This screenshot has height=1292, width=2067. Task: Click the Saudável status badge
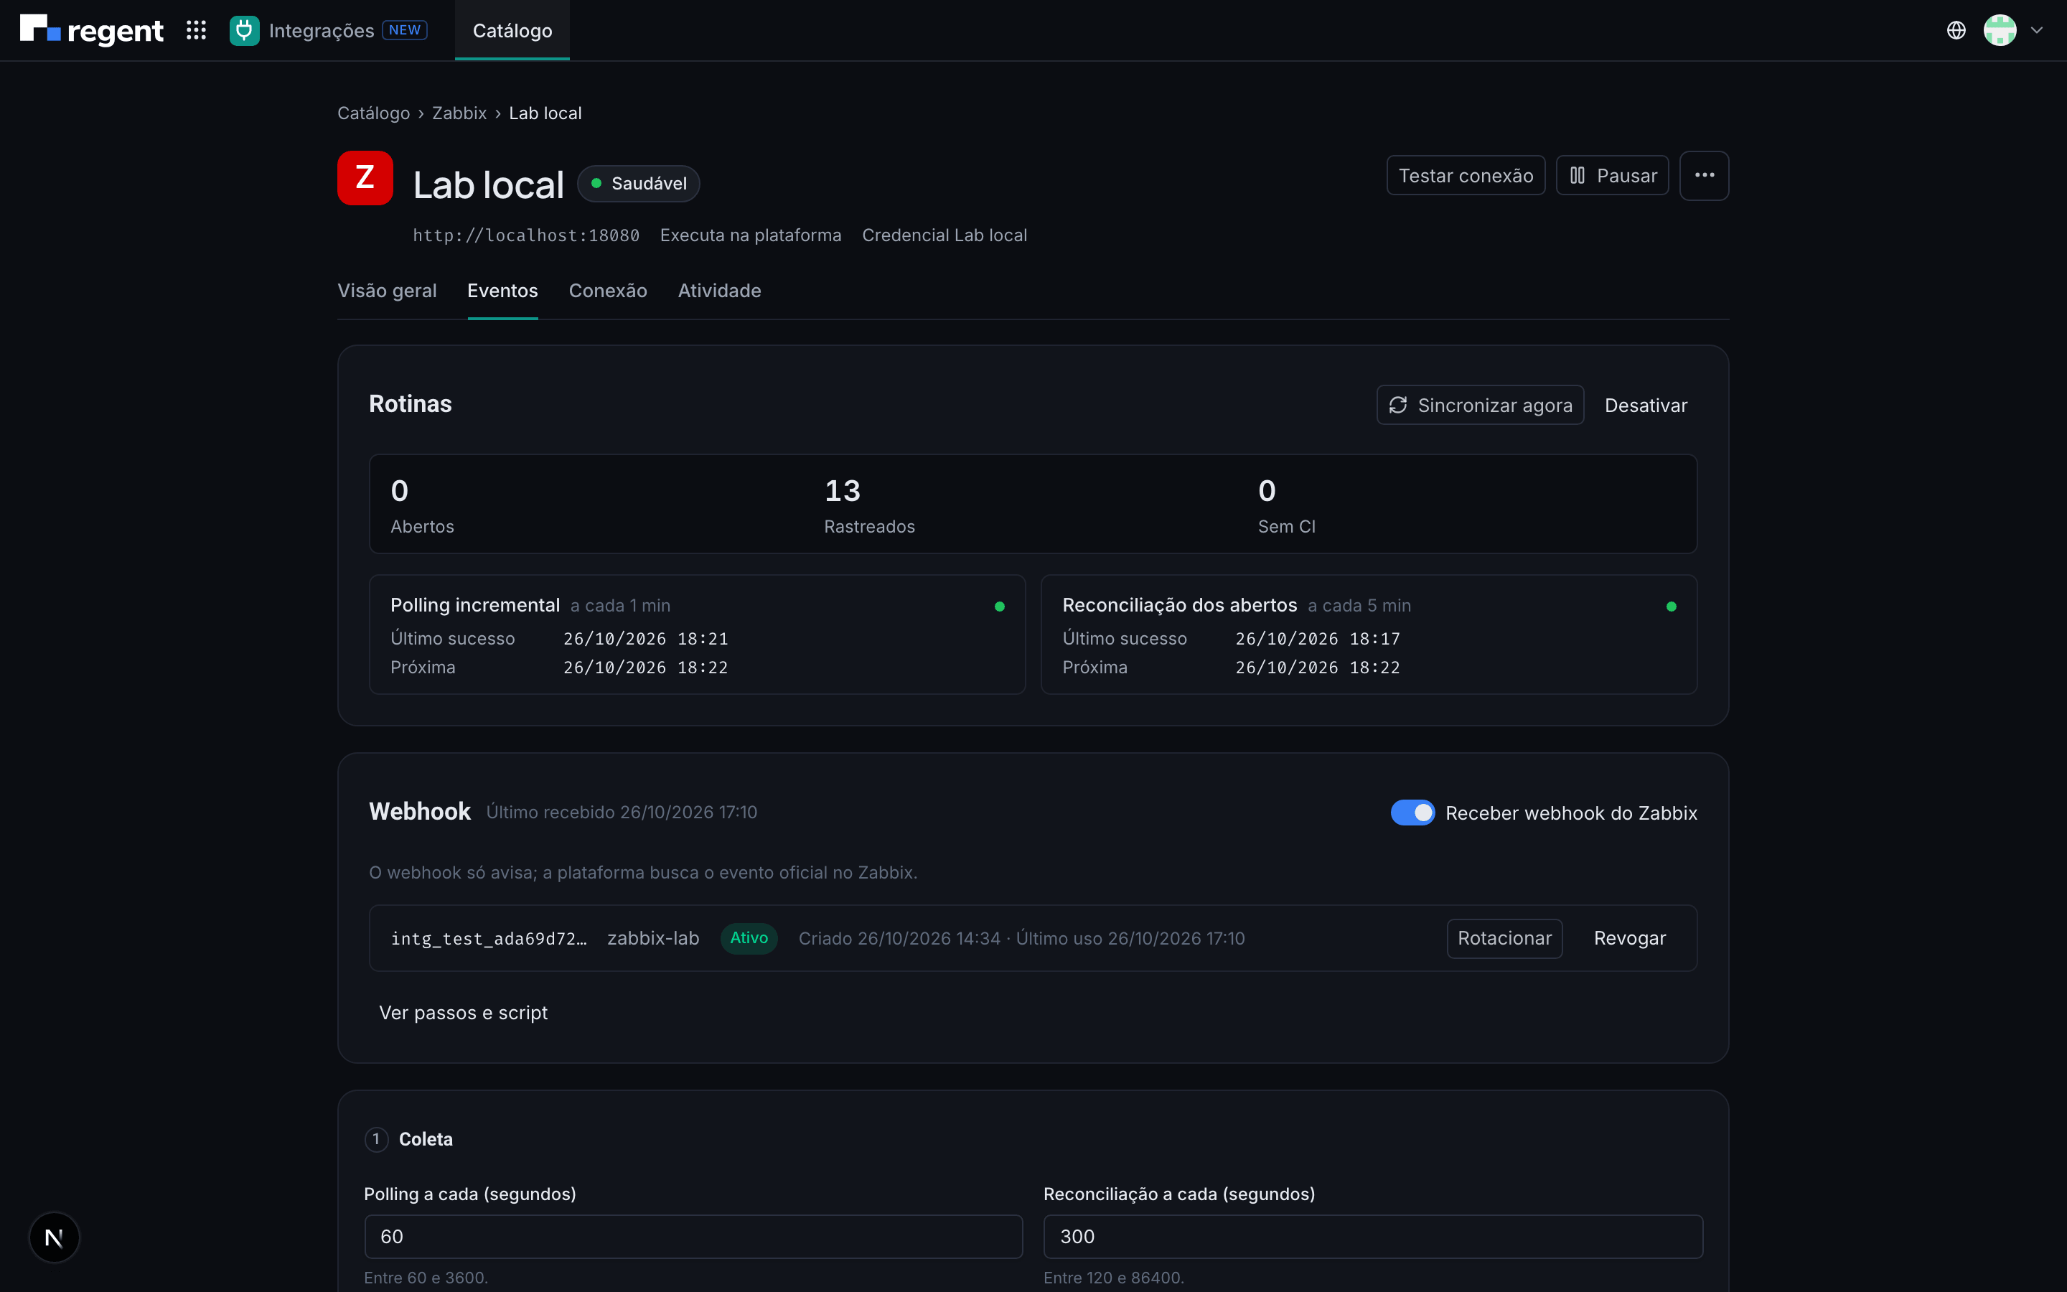click(638, 184)
